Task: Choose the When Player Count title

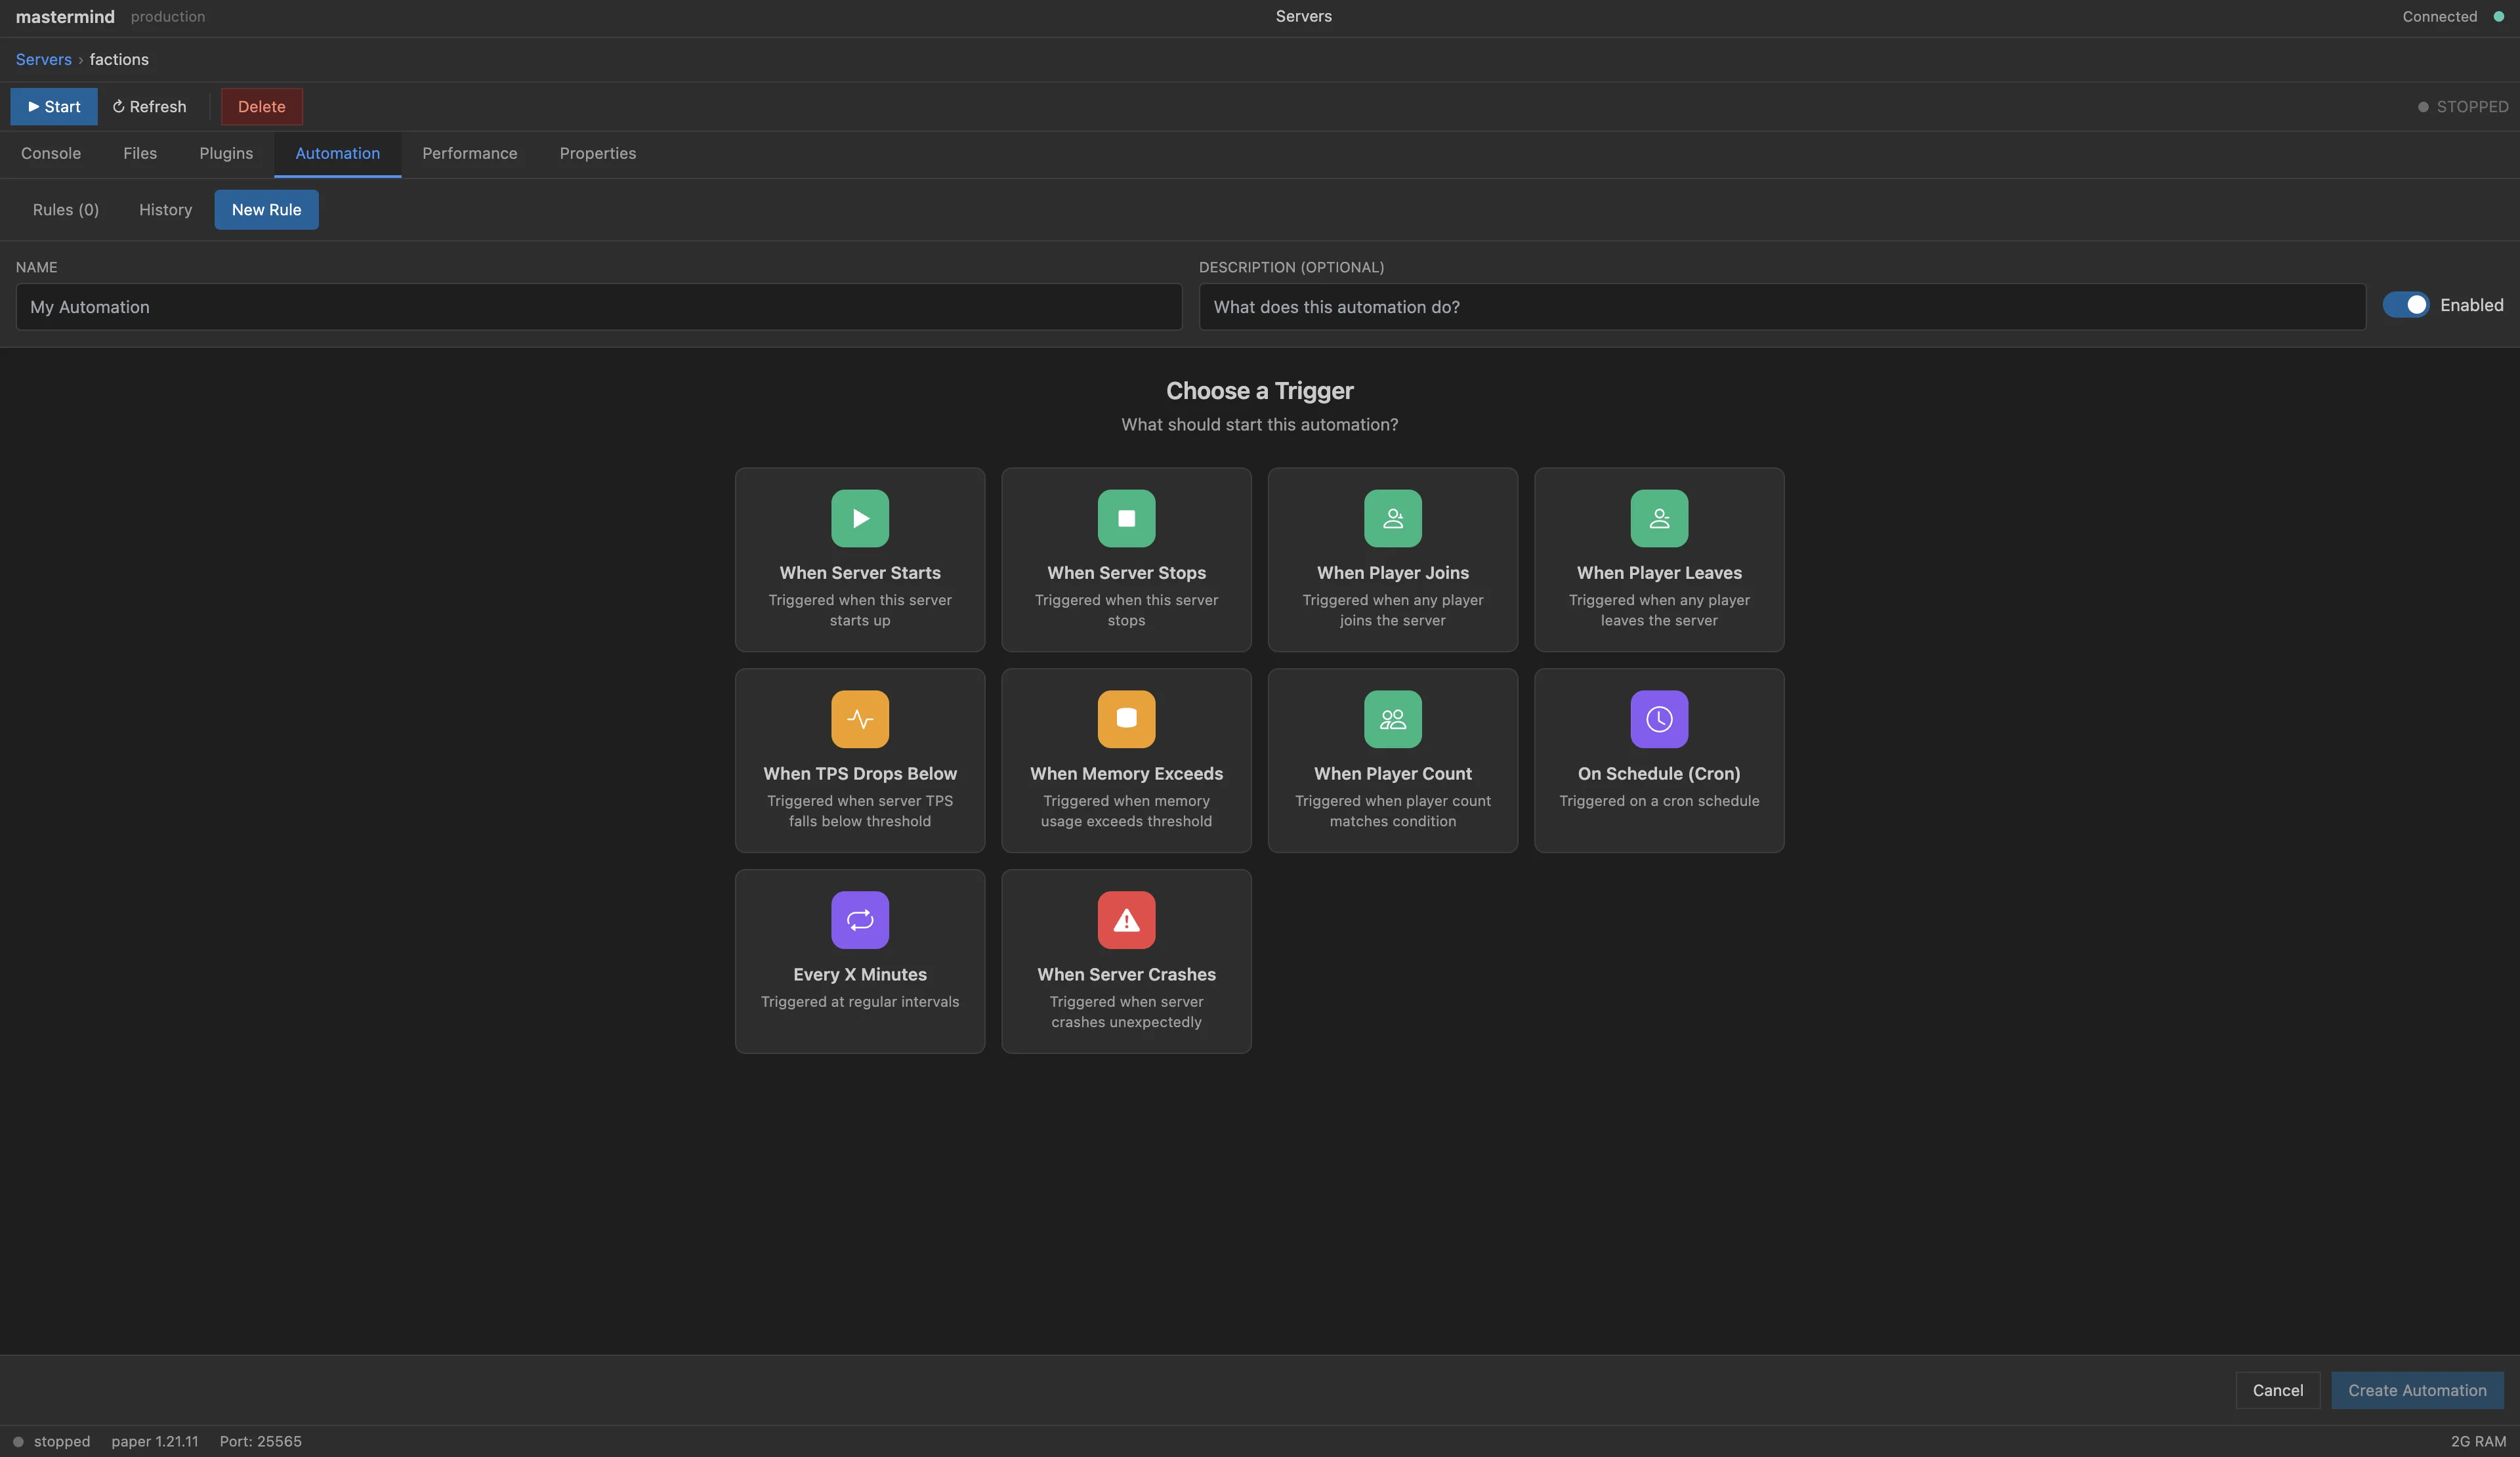Action: (x=1393, y=774)
